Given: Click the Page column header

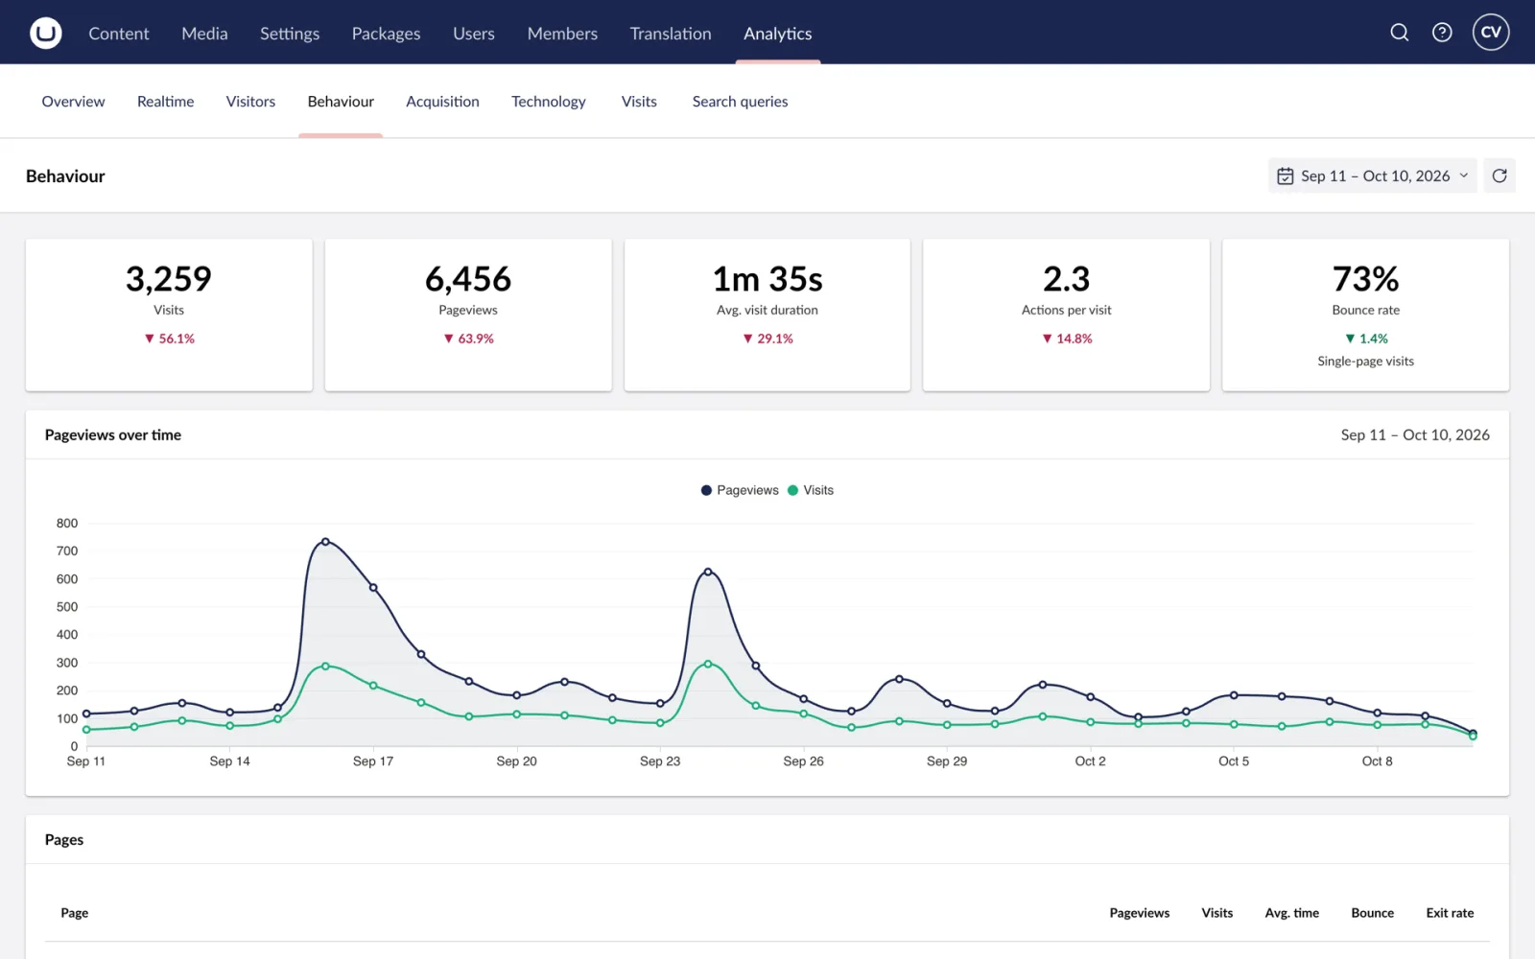Looking at the screenshot, I should (x=74, y=913).
